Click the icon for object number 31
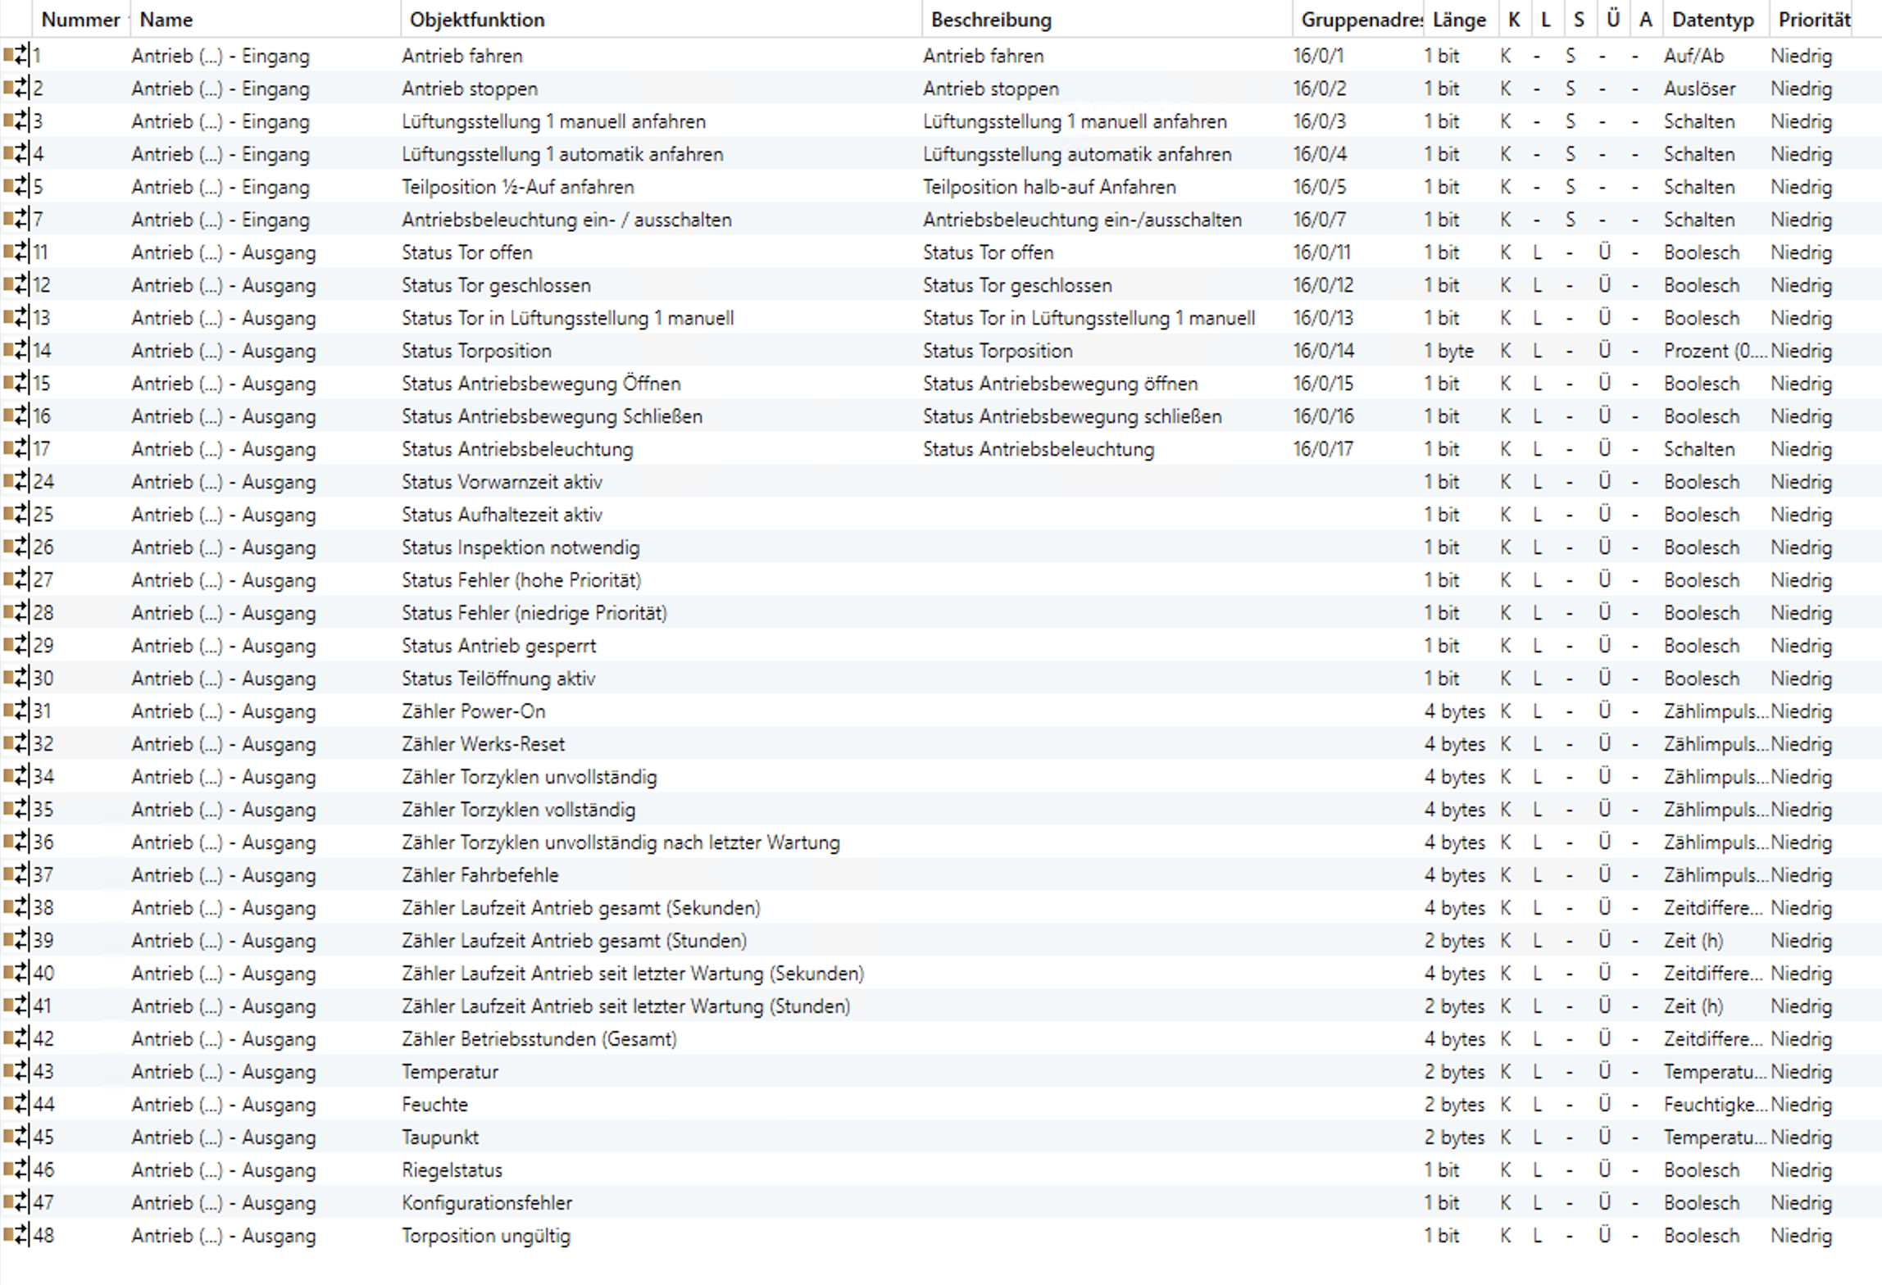This screenshot has height=1285, width=1882. [x=15, y=711]
